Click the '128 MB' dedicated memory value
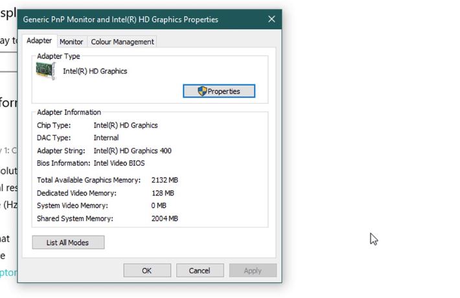 163,193
